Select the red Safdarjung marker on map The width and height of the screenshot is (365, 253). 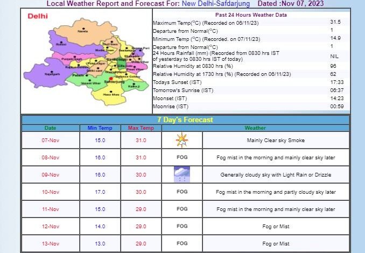pyautogui.click(x=111, y=79)
